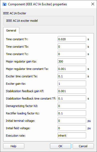Viewport: 97px width, 152px height.
Task: Edit Rectifier loading factor Kc field
Action: tap(72, 113)
